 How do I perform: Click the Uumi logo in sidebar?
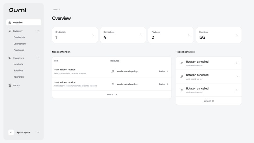(18, 10)
